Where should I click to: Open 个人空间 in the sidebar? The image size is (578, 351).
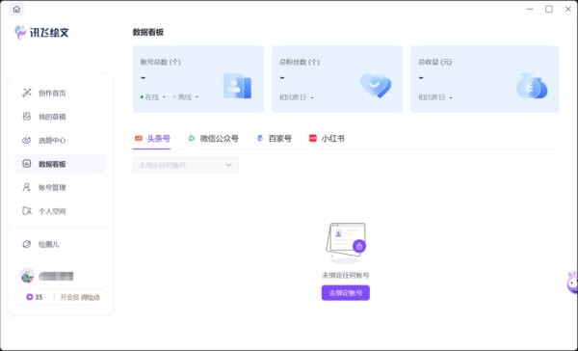(x=61, y=211)
